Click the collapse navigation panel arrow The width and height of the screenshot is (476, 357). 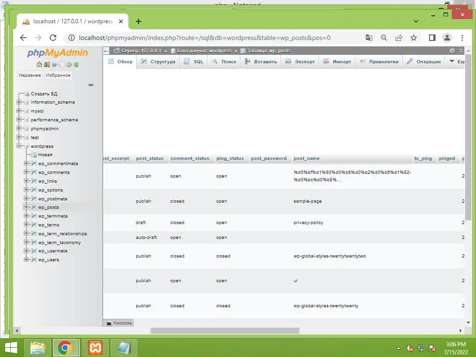click(106, 51)
